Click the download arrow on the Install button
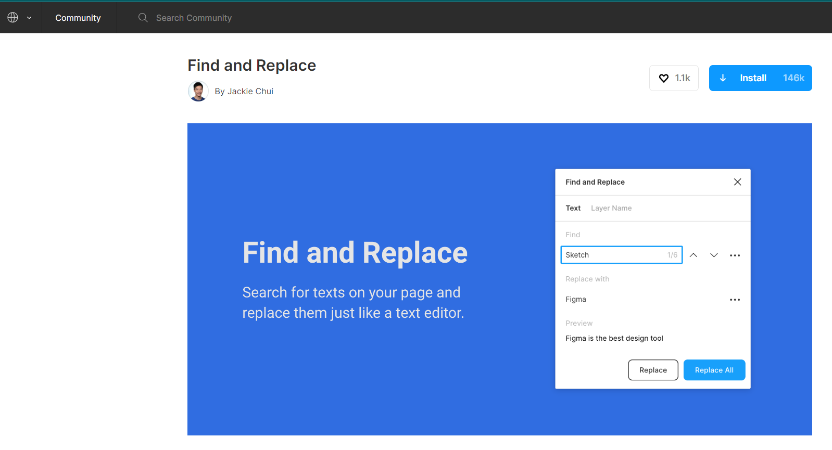832x450 pixels. pos(723,78)
